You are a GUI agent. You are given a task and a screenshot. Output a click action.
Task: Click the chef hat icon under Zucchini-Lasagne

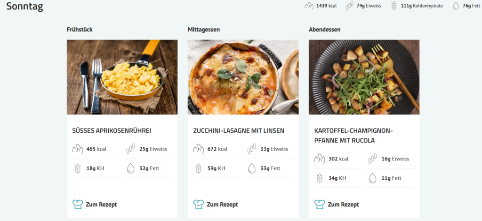pos(199,204)
